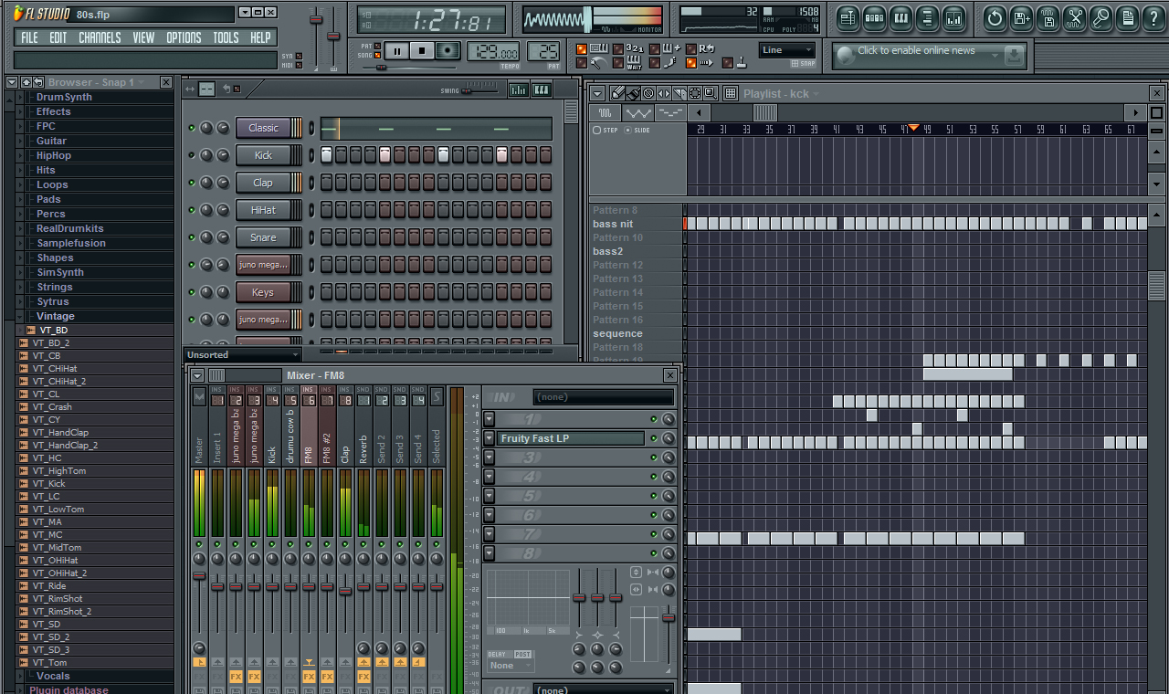Viewport: 1169px width, 694px height.
Task: Choose the Playlist zoom magnifier tool
Action: pyautogui.click(x=711, y=93)
